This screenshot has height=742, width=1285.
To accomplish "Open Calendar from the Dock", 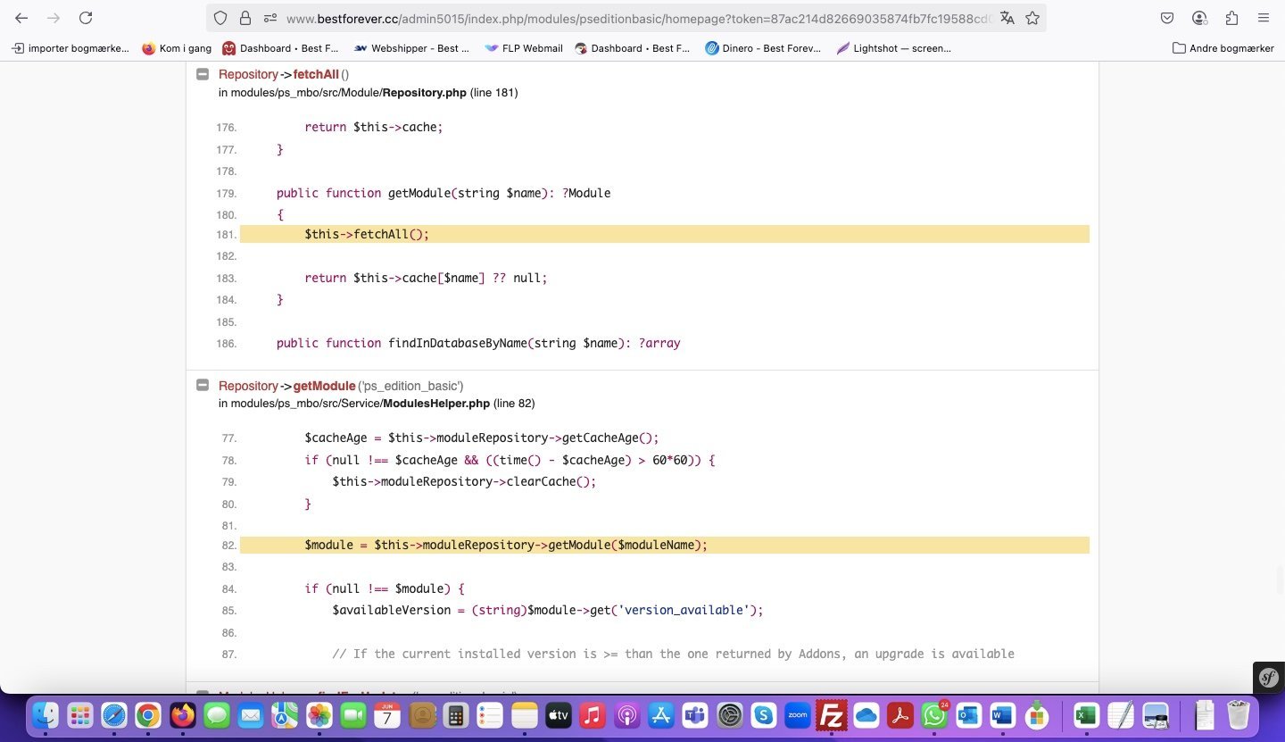I will (x=387, y=716).
